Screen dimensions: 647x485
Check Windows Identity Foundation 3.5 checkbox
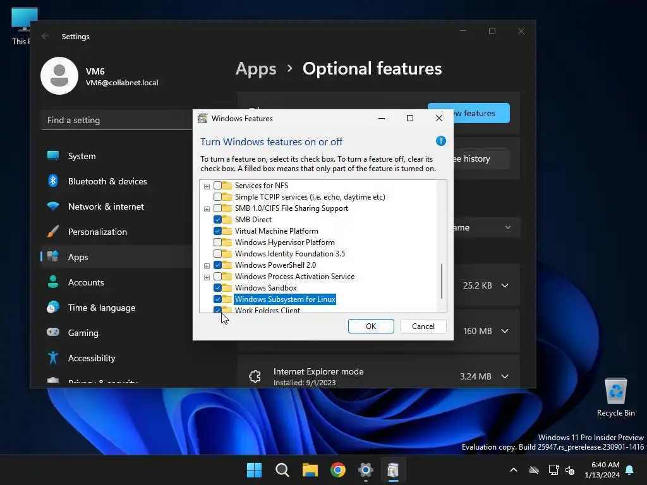pyautogui.click(x=217, y=253)
